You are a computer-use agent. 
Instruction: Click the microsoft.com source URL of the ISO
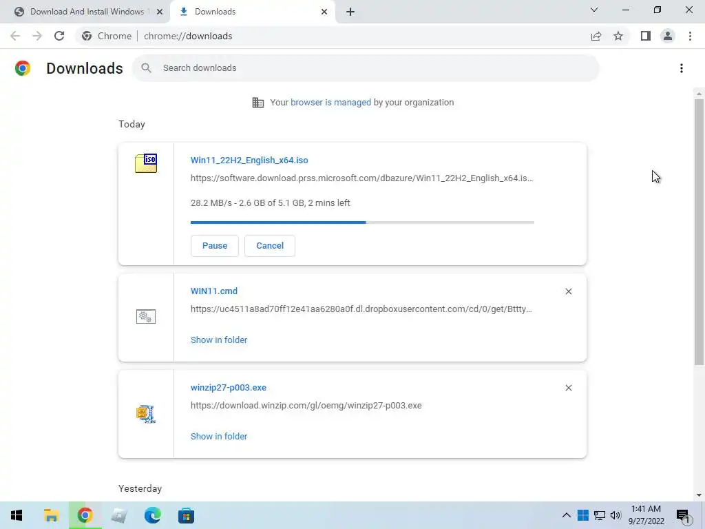[x=362, y=178]
